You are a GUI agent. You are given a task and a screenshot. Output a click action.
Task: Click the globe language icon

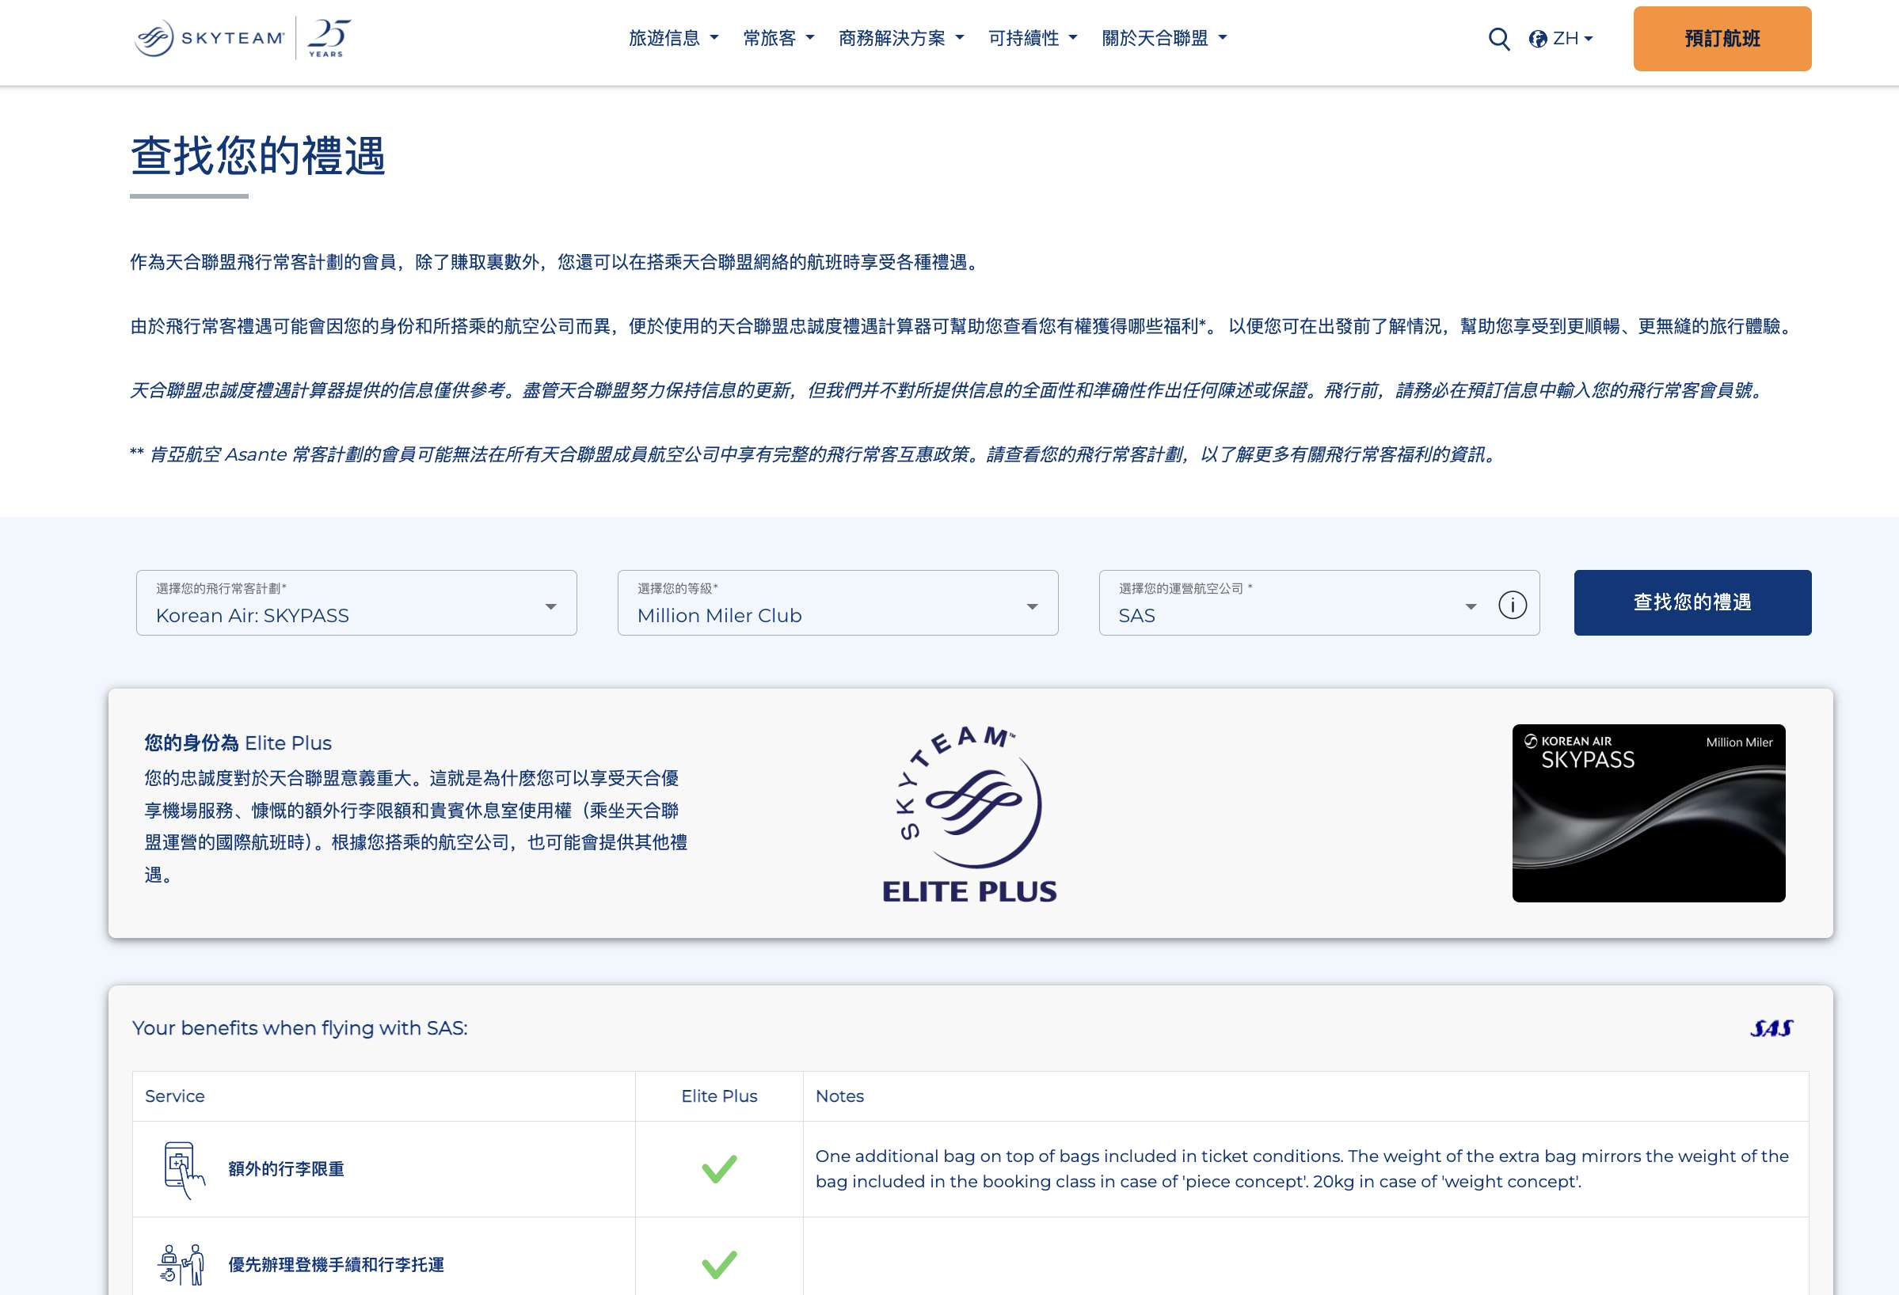(x=1539, y=38)
